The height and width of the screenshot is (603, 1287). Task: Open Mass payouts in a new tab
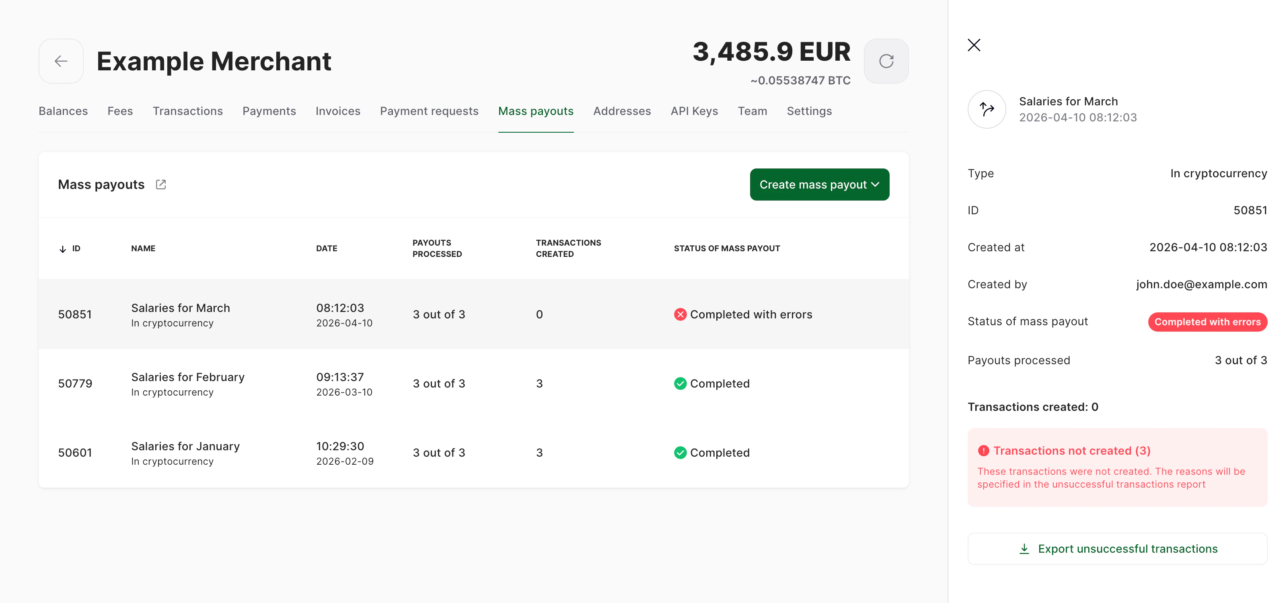tap(160, 184)
